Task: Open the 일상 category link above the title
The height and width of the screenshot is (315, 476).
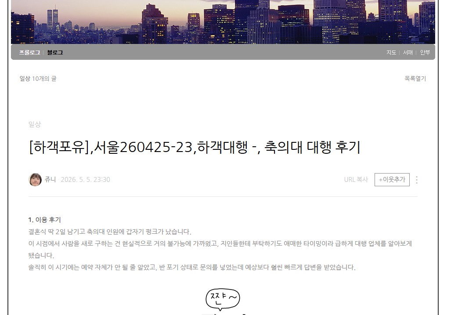Action: point(35,124)
